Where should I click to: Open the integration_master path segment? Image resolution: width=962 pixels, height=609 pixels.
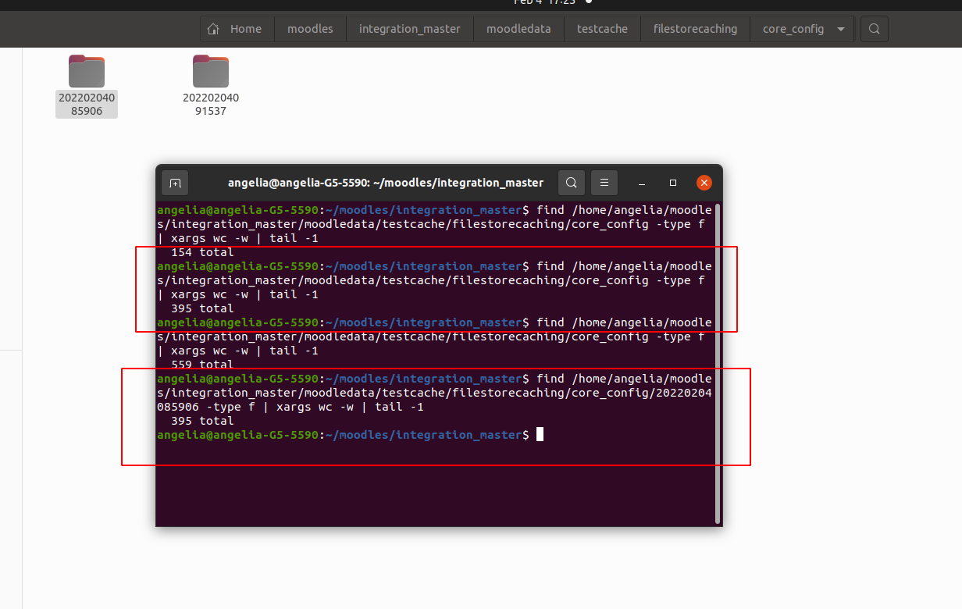click(x=410, y=29)
